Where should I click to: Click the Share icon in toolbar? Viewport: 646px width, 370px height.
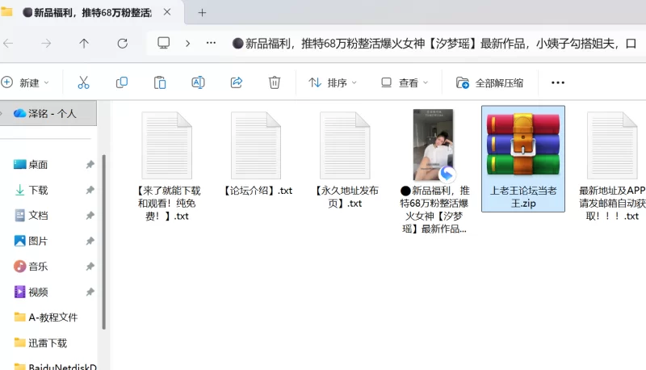pos(237,82)
